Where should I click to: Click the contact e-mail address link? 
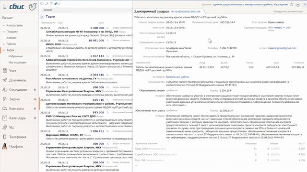point(282,48)
